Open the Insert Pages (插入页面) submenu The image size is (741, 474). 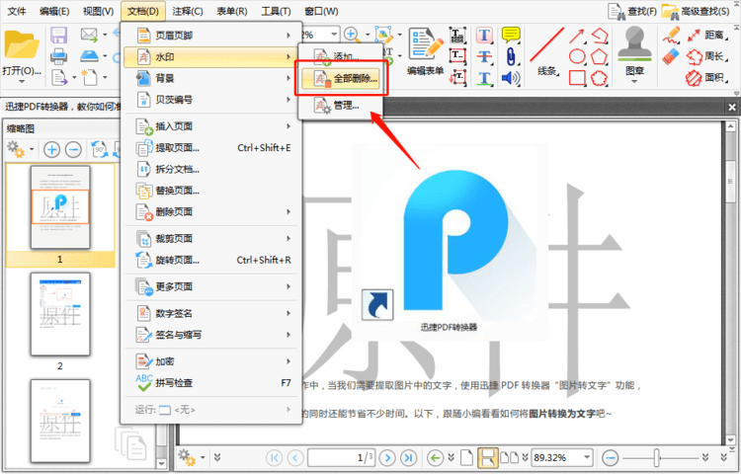[x=212, y=126]
